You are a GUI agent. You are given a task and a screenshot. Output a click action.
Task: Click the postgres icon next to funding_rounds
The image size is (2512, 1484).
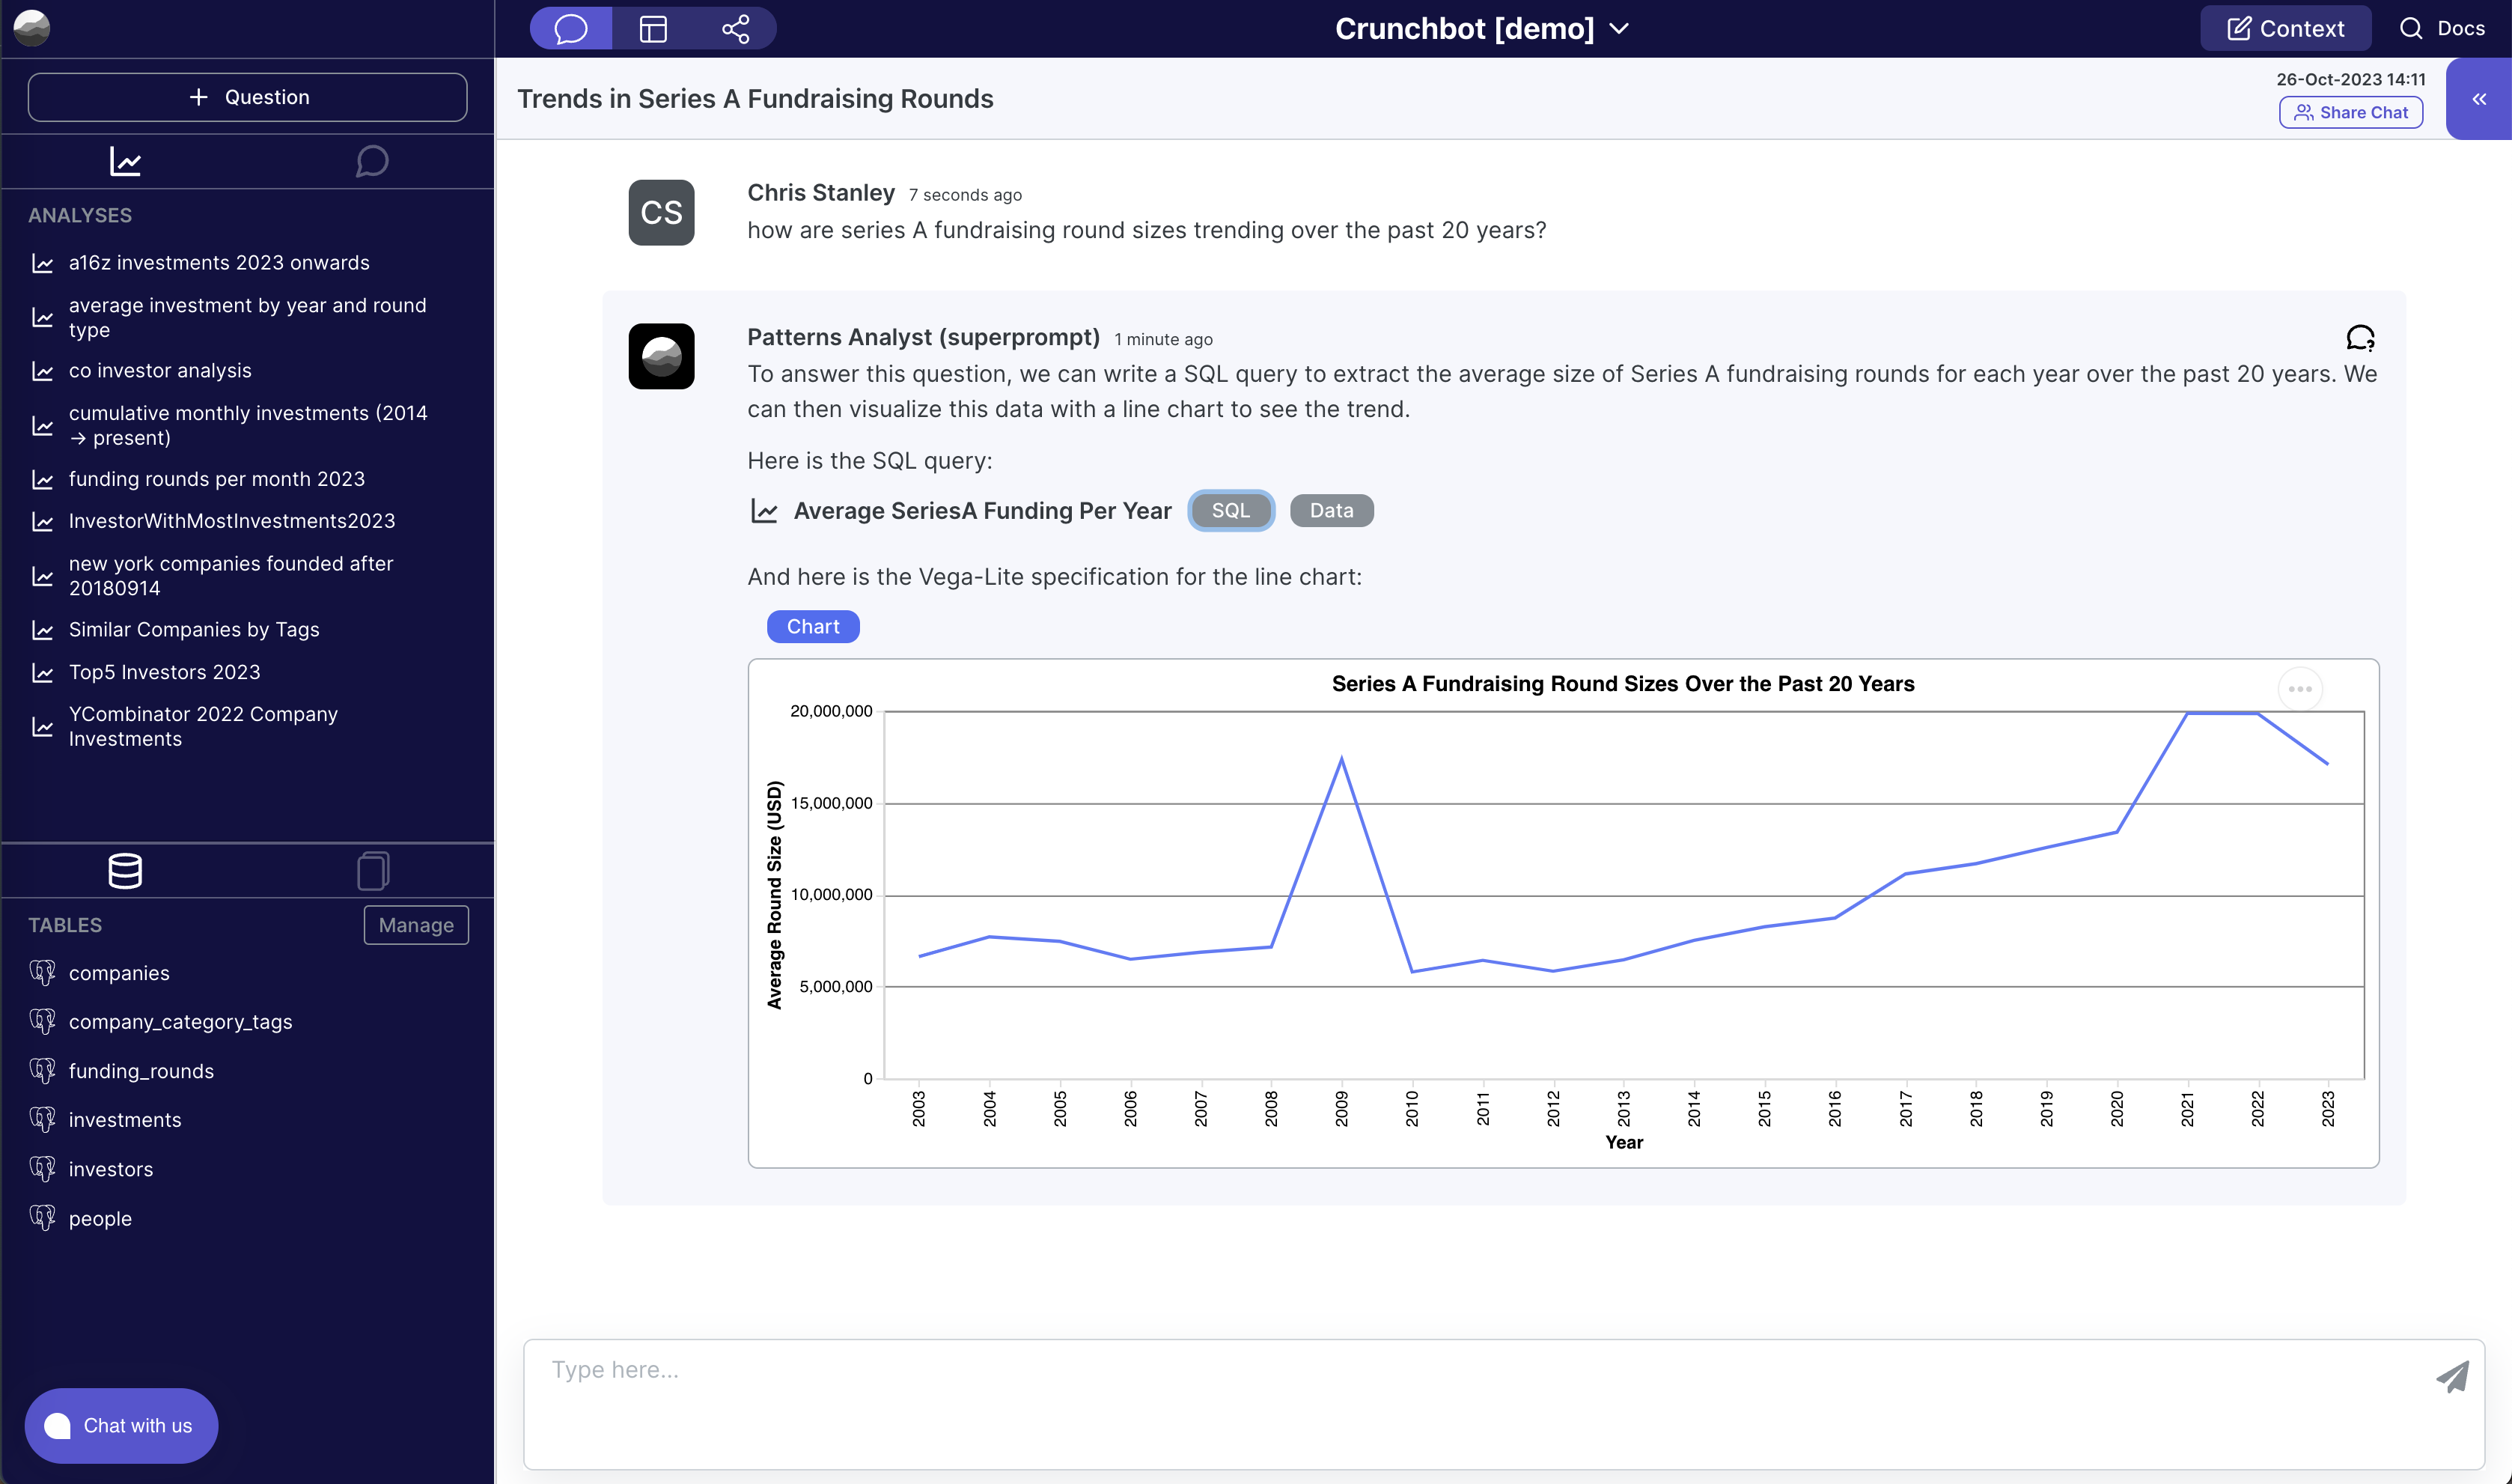coord(42,1070)
